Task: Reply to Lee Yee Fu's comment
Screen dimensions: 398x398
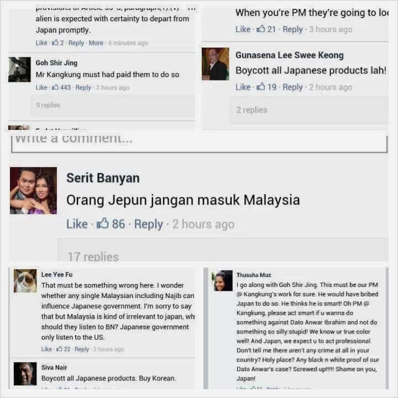Action: click(x=82, y=349)
